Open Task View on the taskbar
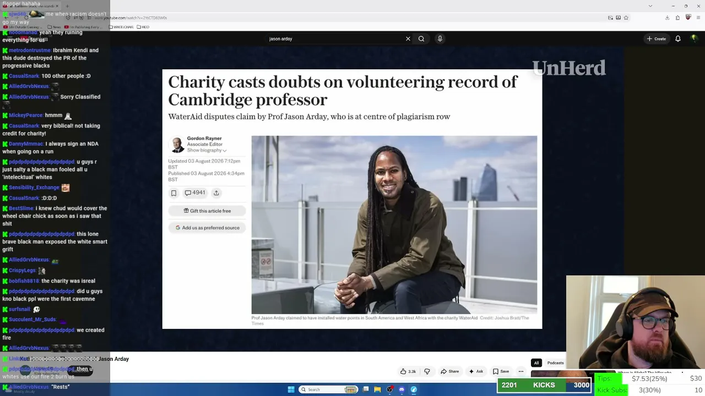 point(366,389)
